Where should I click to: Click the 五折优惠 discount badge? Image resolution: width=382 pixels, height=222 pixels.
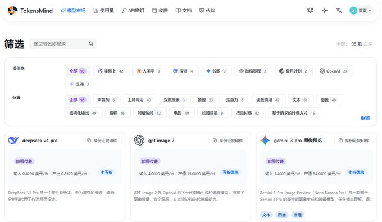pos(230,173)
